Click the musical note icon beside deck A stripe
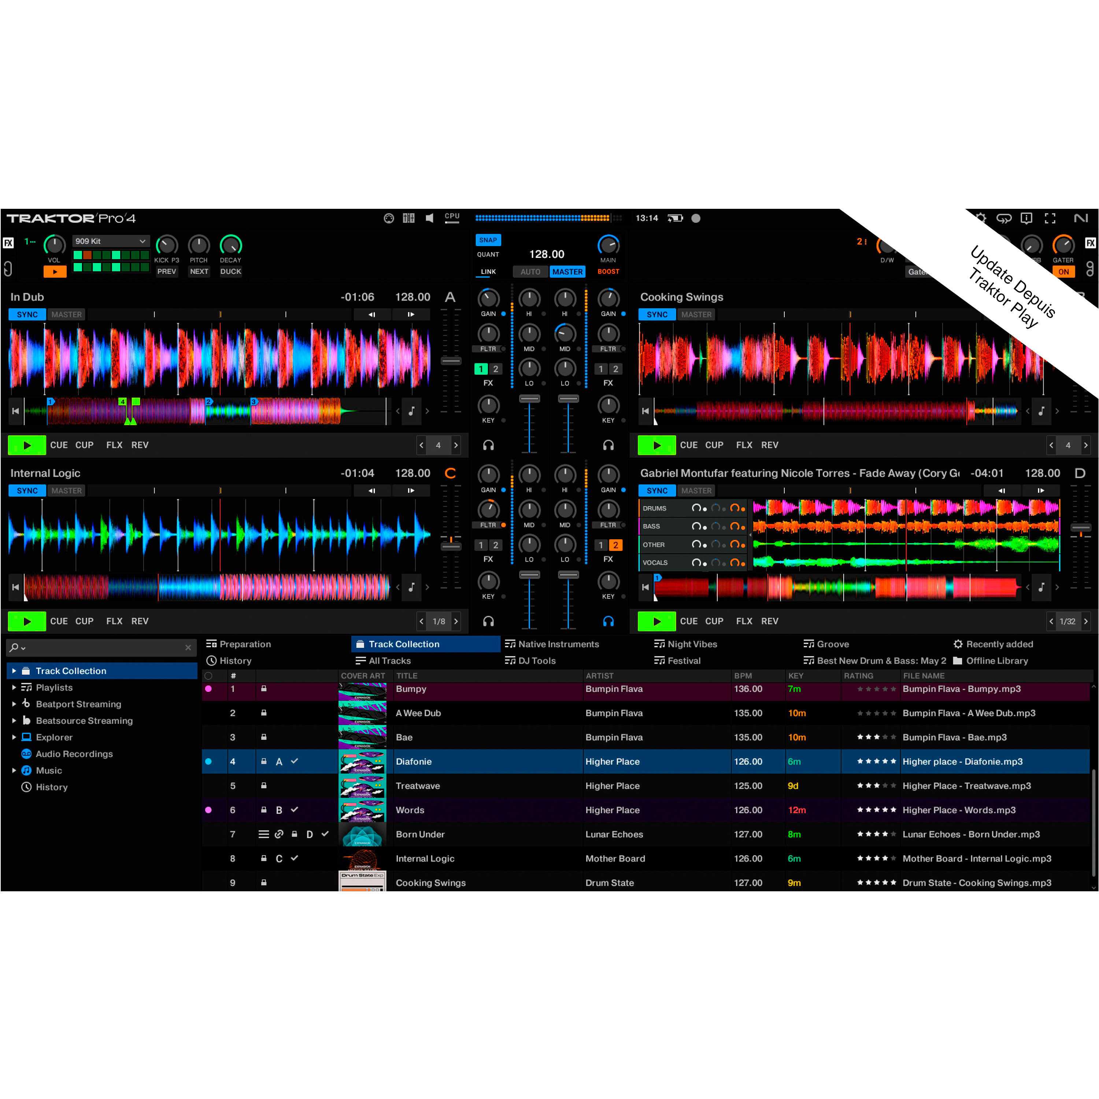1099x1099 pixels. coord(411,411)
